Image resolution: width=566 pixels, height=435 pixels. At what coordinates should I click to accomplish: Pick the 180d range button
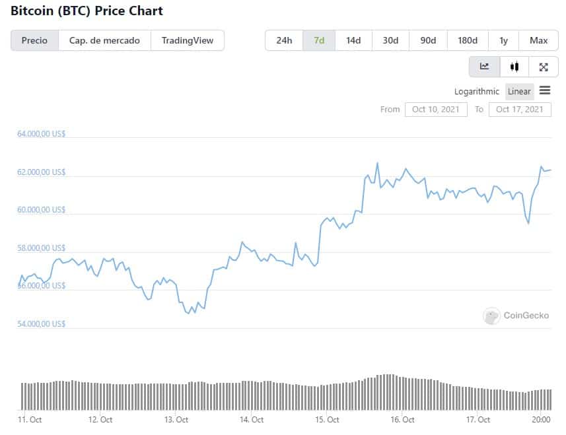coord(468,40)
